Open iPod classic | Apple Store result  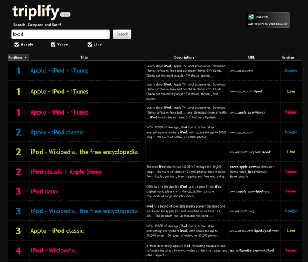tap(66, 172)
